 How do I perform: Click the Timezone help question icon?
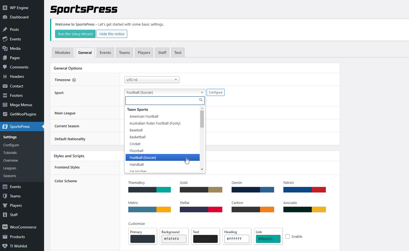tap(74, 80)
